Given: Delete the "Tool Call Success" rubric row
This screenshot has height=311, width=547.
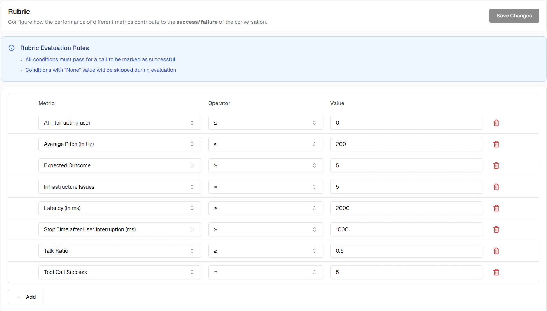Looking at the screenshot, I should click(x=496, y=272).
